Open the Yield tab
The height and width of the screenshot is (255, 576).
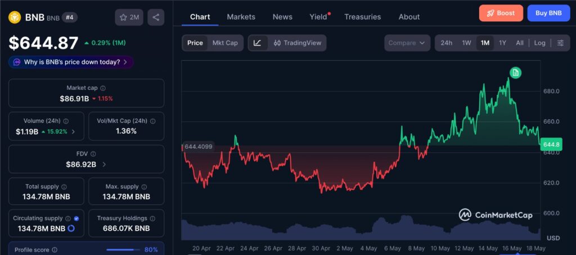pos(318,17)
